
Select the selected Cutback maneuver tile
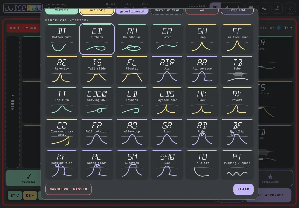[x=97, y=39]
